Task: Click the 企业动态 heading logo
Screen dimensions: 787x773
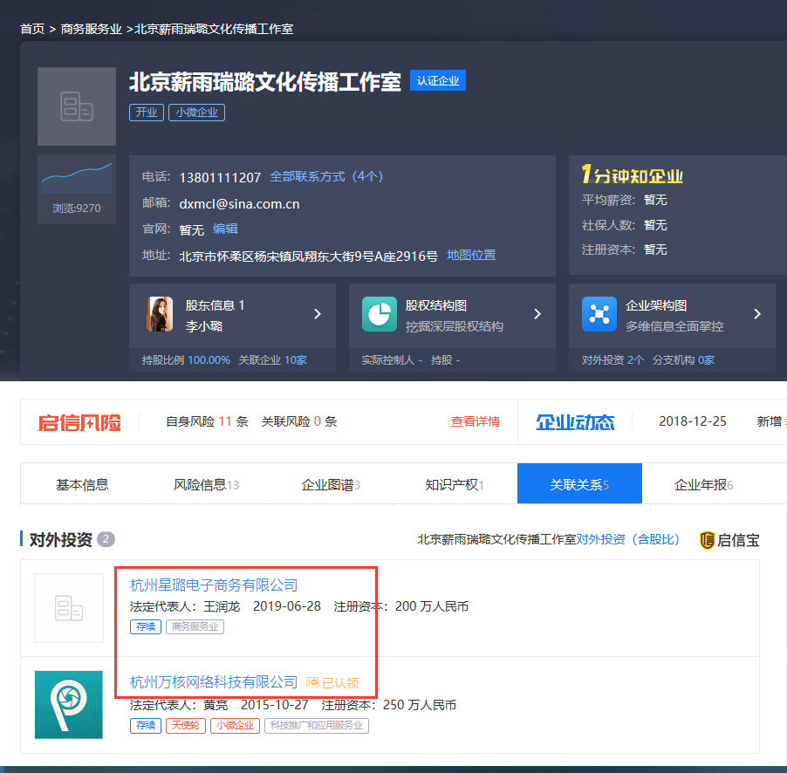Action: [x=575, y=422]
